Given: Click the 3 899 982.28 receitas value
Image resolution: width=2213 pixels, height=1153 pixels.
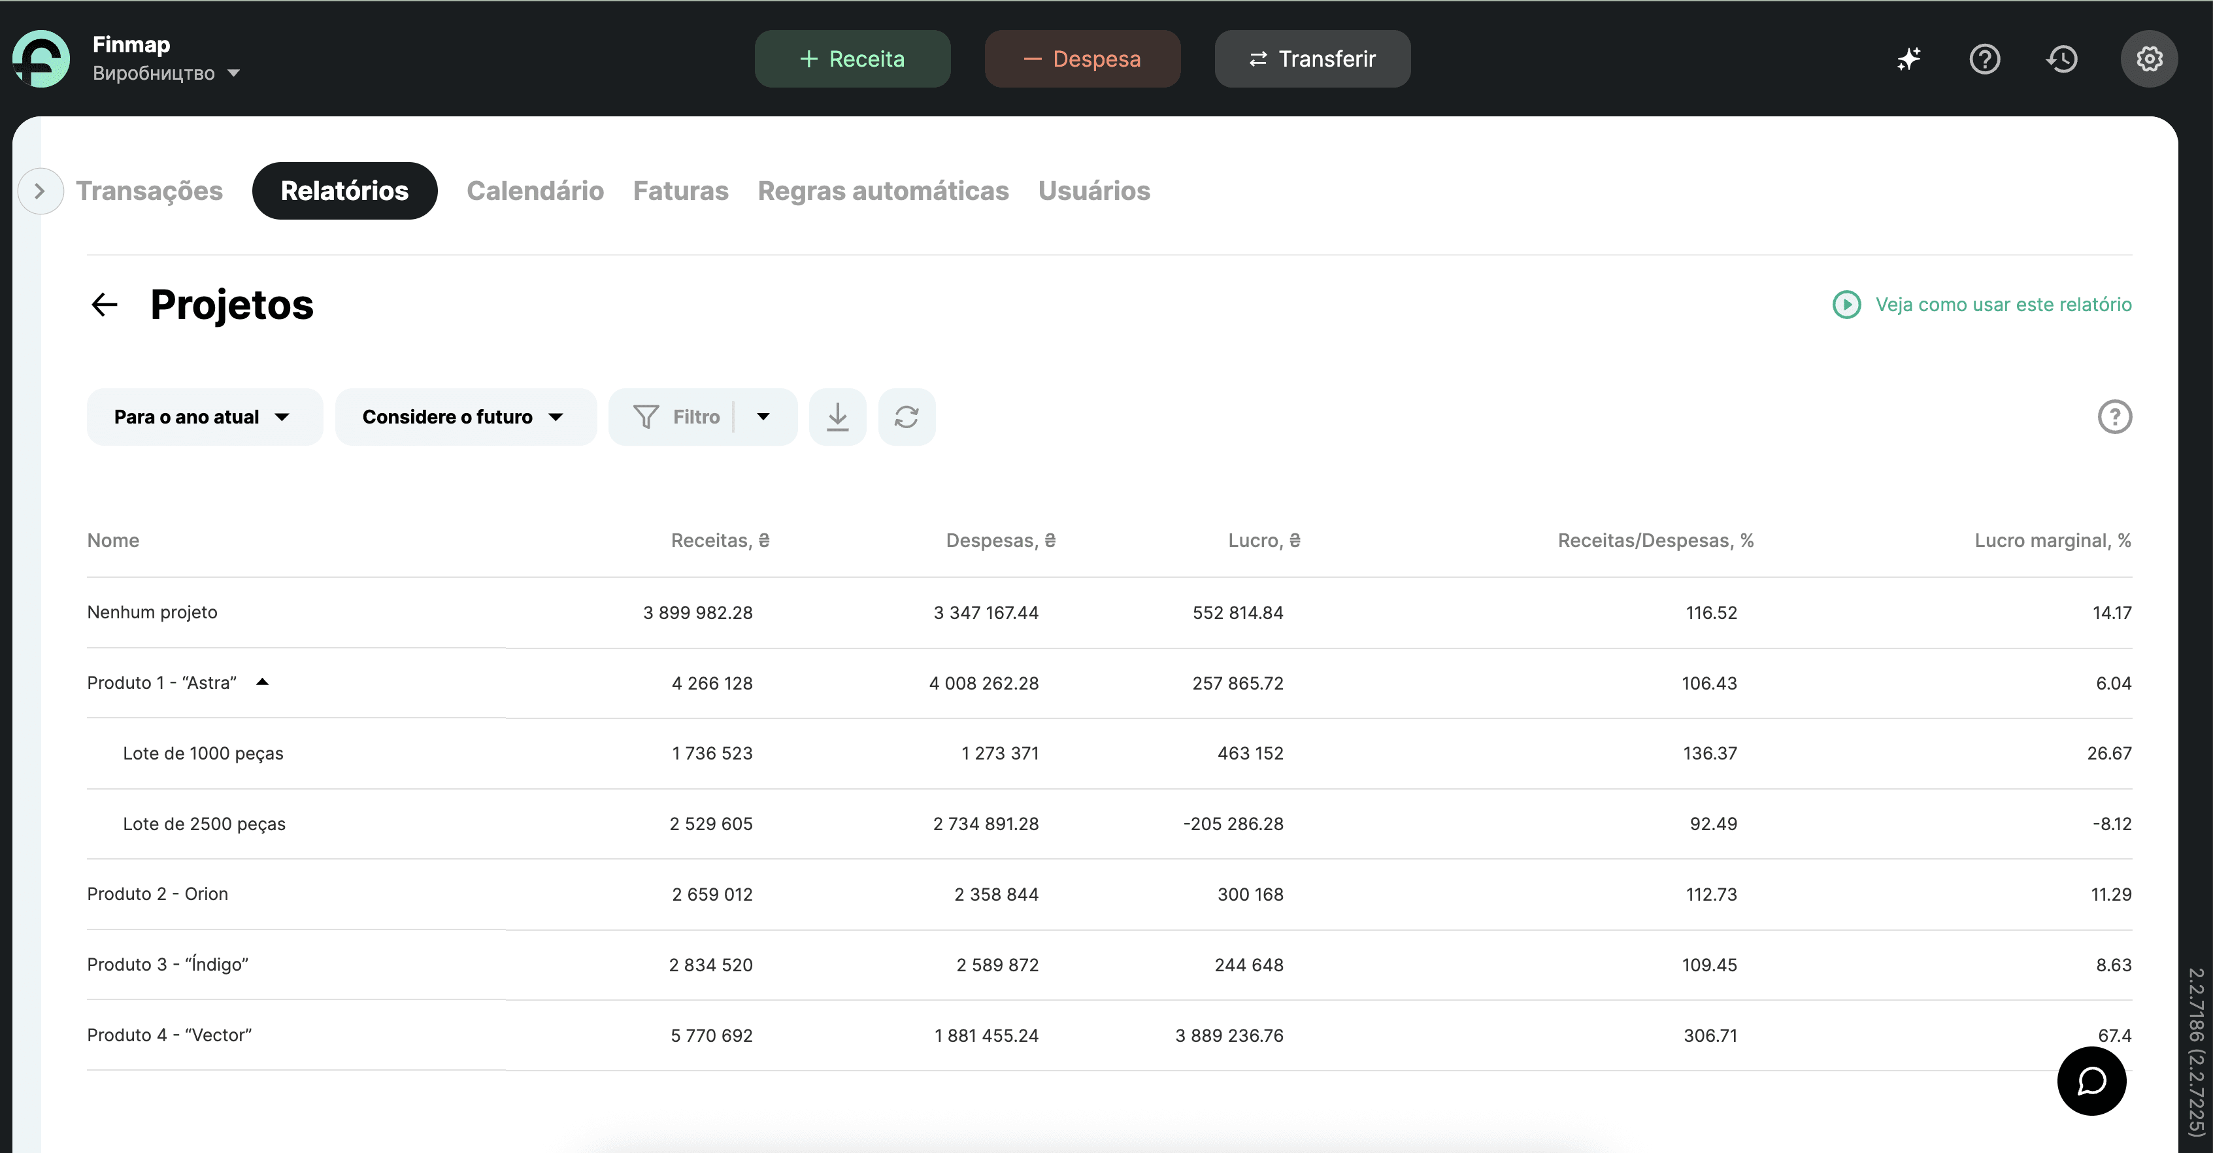Looking at the screenshot, I should (x=697, y=612).
